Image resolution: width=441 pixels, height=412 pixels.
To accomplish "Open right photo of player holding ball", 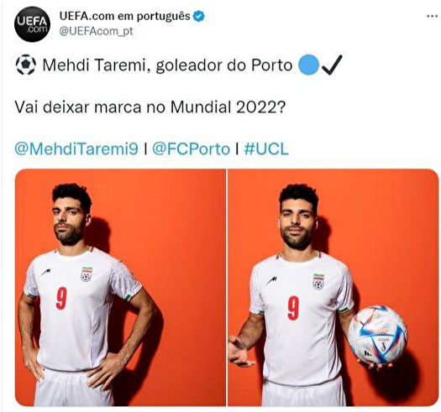I will 333,288.
